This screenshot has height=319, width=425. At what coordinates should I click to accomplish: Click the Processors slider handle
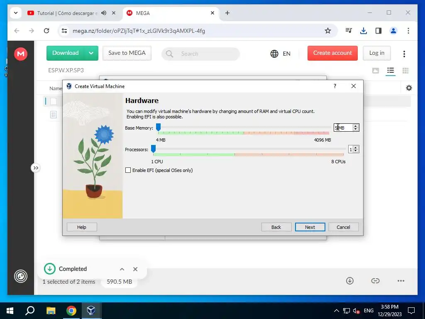pyautogui.click(x=154, y=149)
